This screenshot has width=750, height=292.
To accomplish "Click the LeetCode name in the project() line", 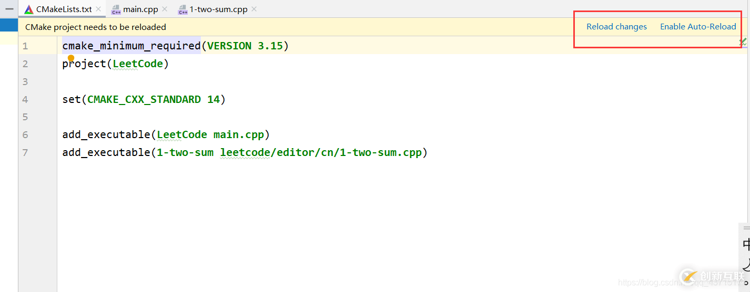I will 138,64.
